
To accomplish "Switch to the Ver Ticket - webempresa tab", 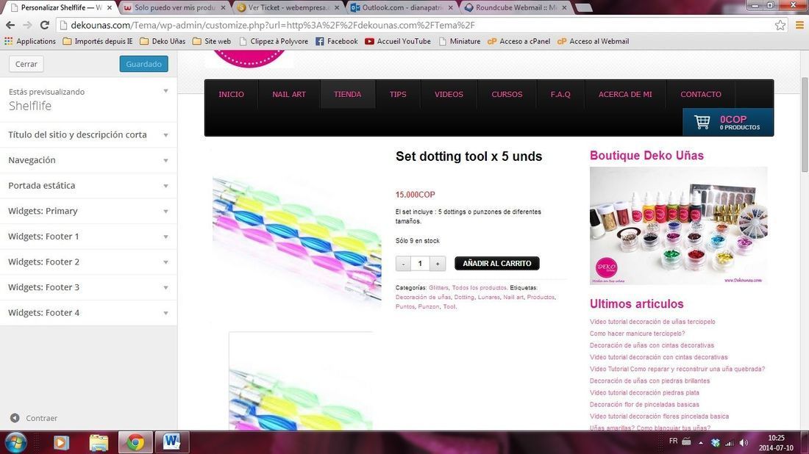I will (x=289, y=8).
